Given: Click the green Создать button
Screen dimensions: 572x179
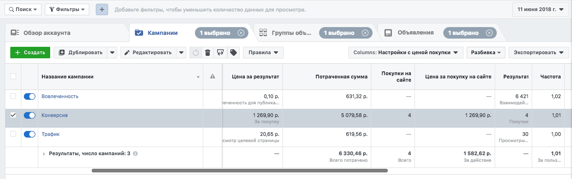Looking at the screenshot, I should click(x=30, y=53).
